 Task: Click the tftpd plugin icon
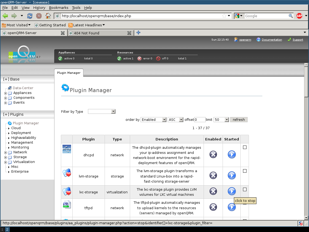[x=67, y=204]
